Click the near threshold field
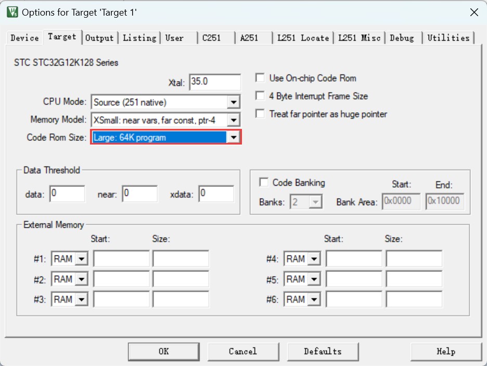This screenshot has height=366, width=487. 140,194
